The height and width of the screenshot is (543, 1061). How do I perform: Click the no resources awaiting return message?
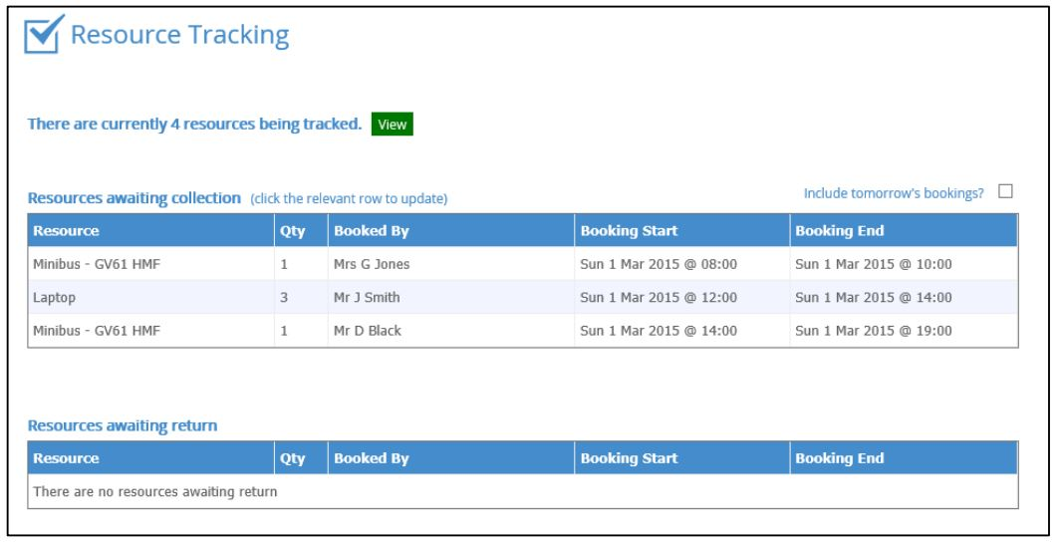(x=155, y=491)
